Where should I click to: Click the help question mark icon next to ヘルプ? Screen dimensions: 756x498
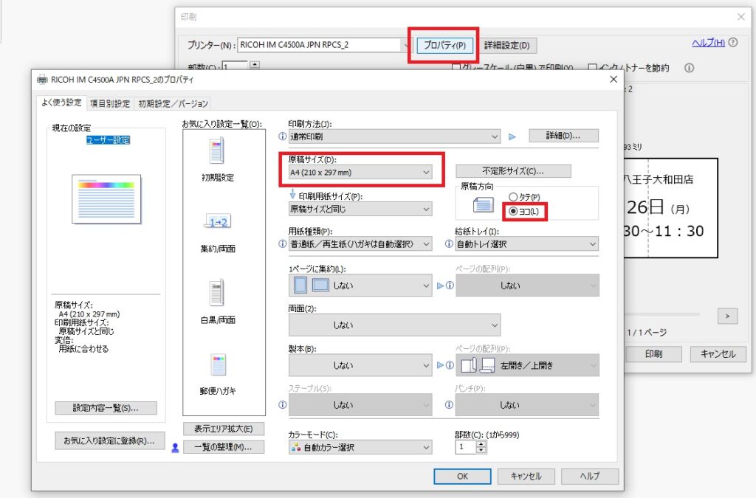(x=733, y=43)
